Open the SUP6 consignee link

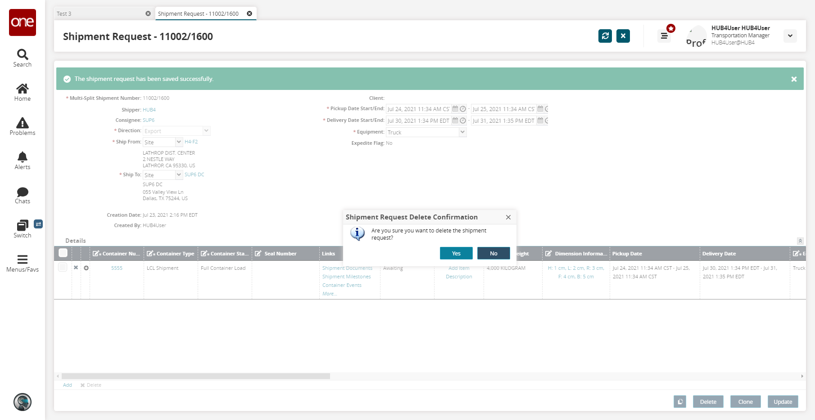[x=149, y=120]
